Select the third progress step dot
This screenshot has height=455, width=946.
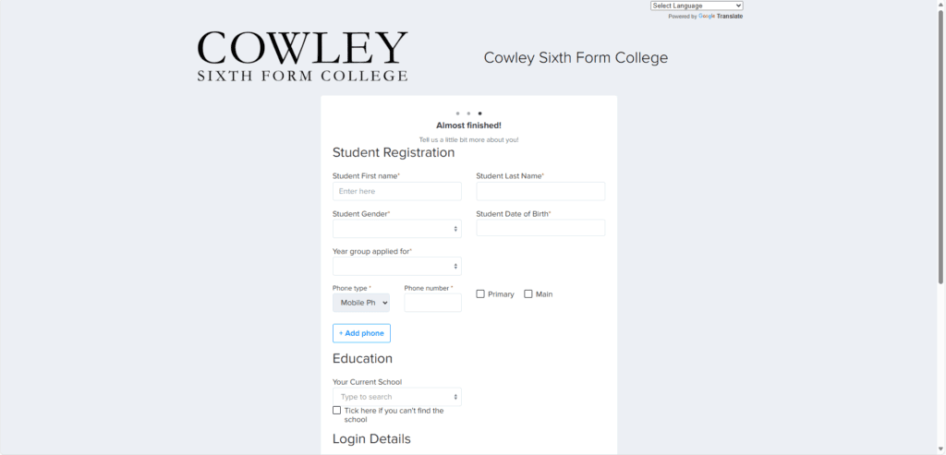coord(479,114)
